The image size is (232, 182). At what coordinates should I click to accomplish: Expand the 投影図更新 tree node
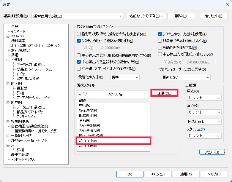coord(8,122)
